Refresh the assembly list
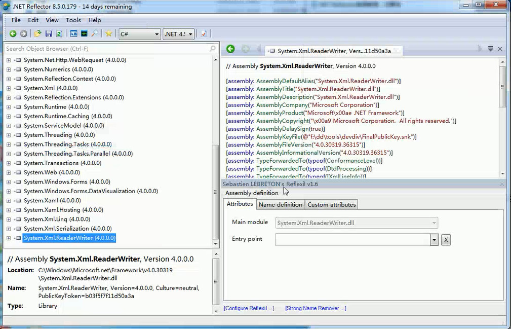This screenshot has height=329, width=511. click(x=59, y=34)
